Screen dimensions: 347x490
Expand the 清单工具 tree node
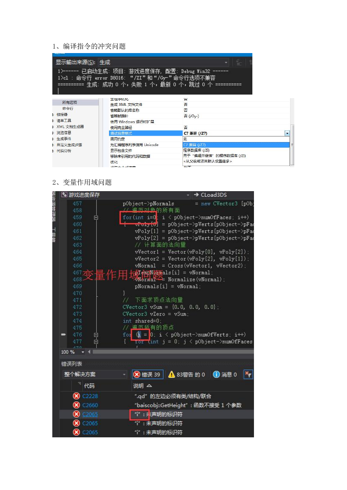54,121
